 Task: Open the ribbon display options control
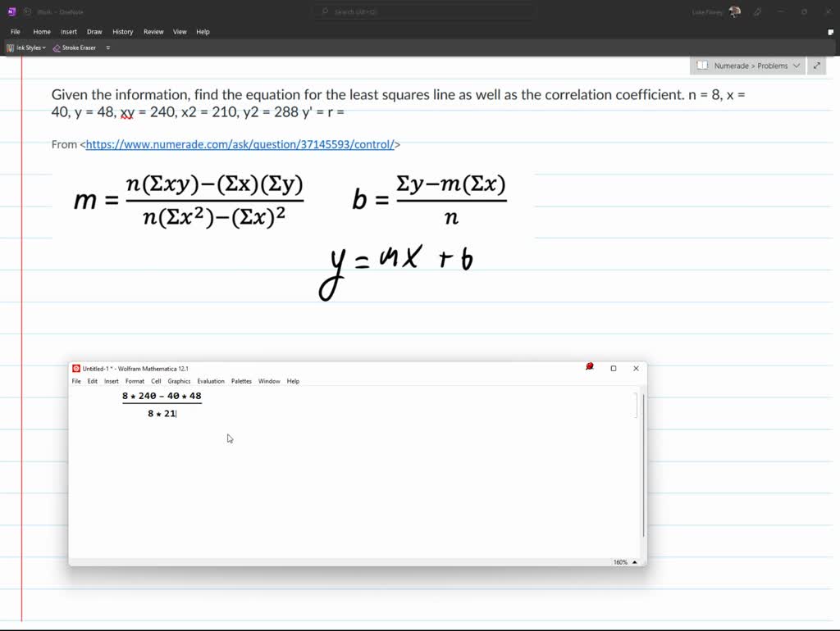tap(108, 48)
